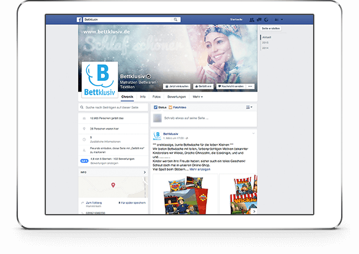
Task: Open notifications globe icon
Action: click(266, 20)
